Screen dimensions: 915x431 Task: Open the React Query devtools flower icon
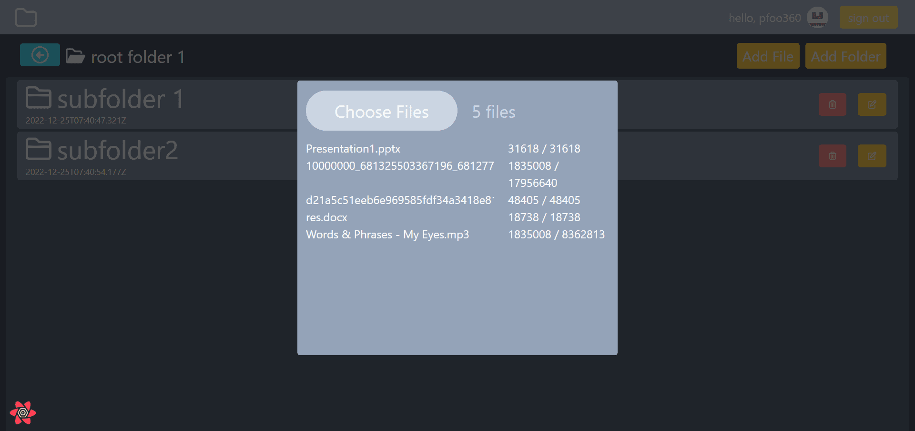[x=23, y=413]
